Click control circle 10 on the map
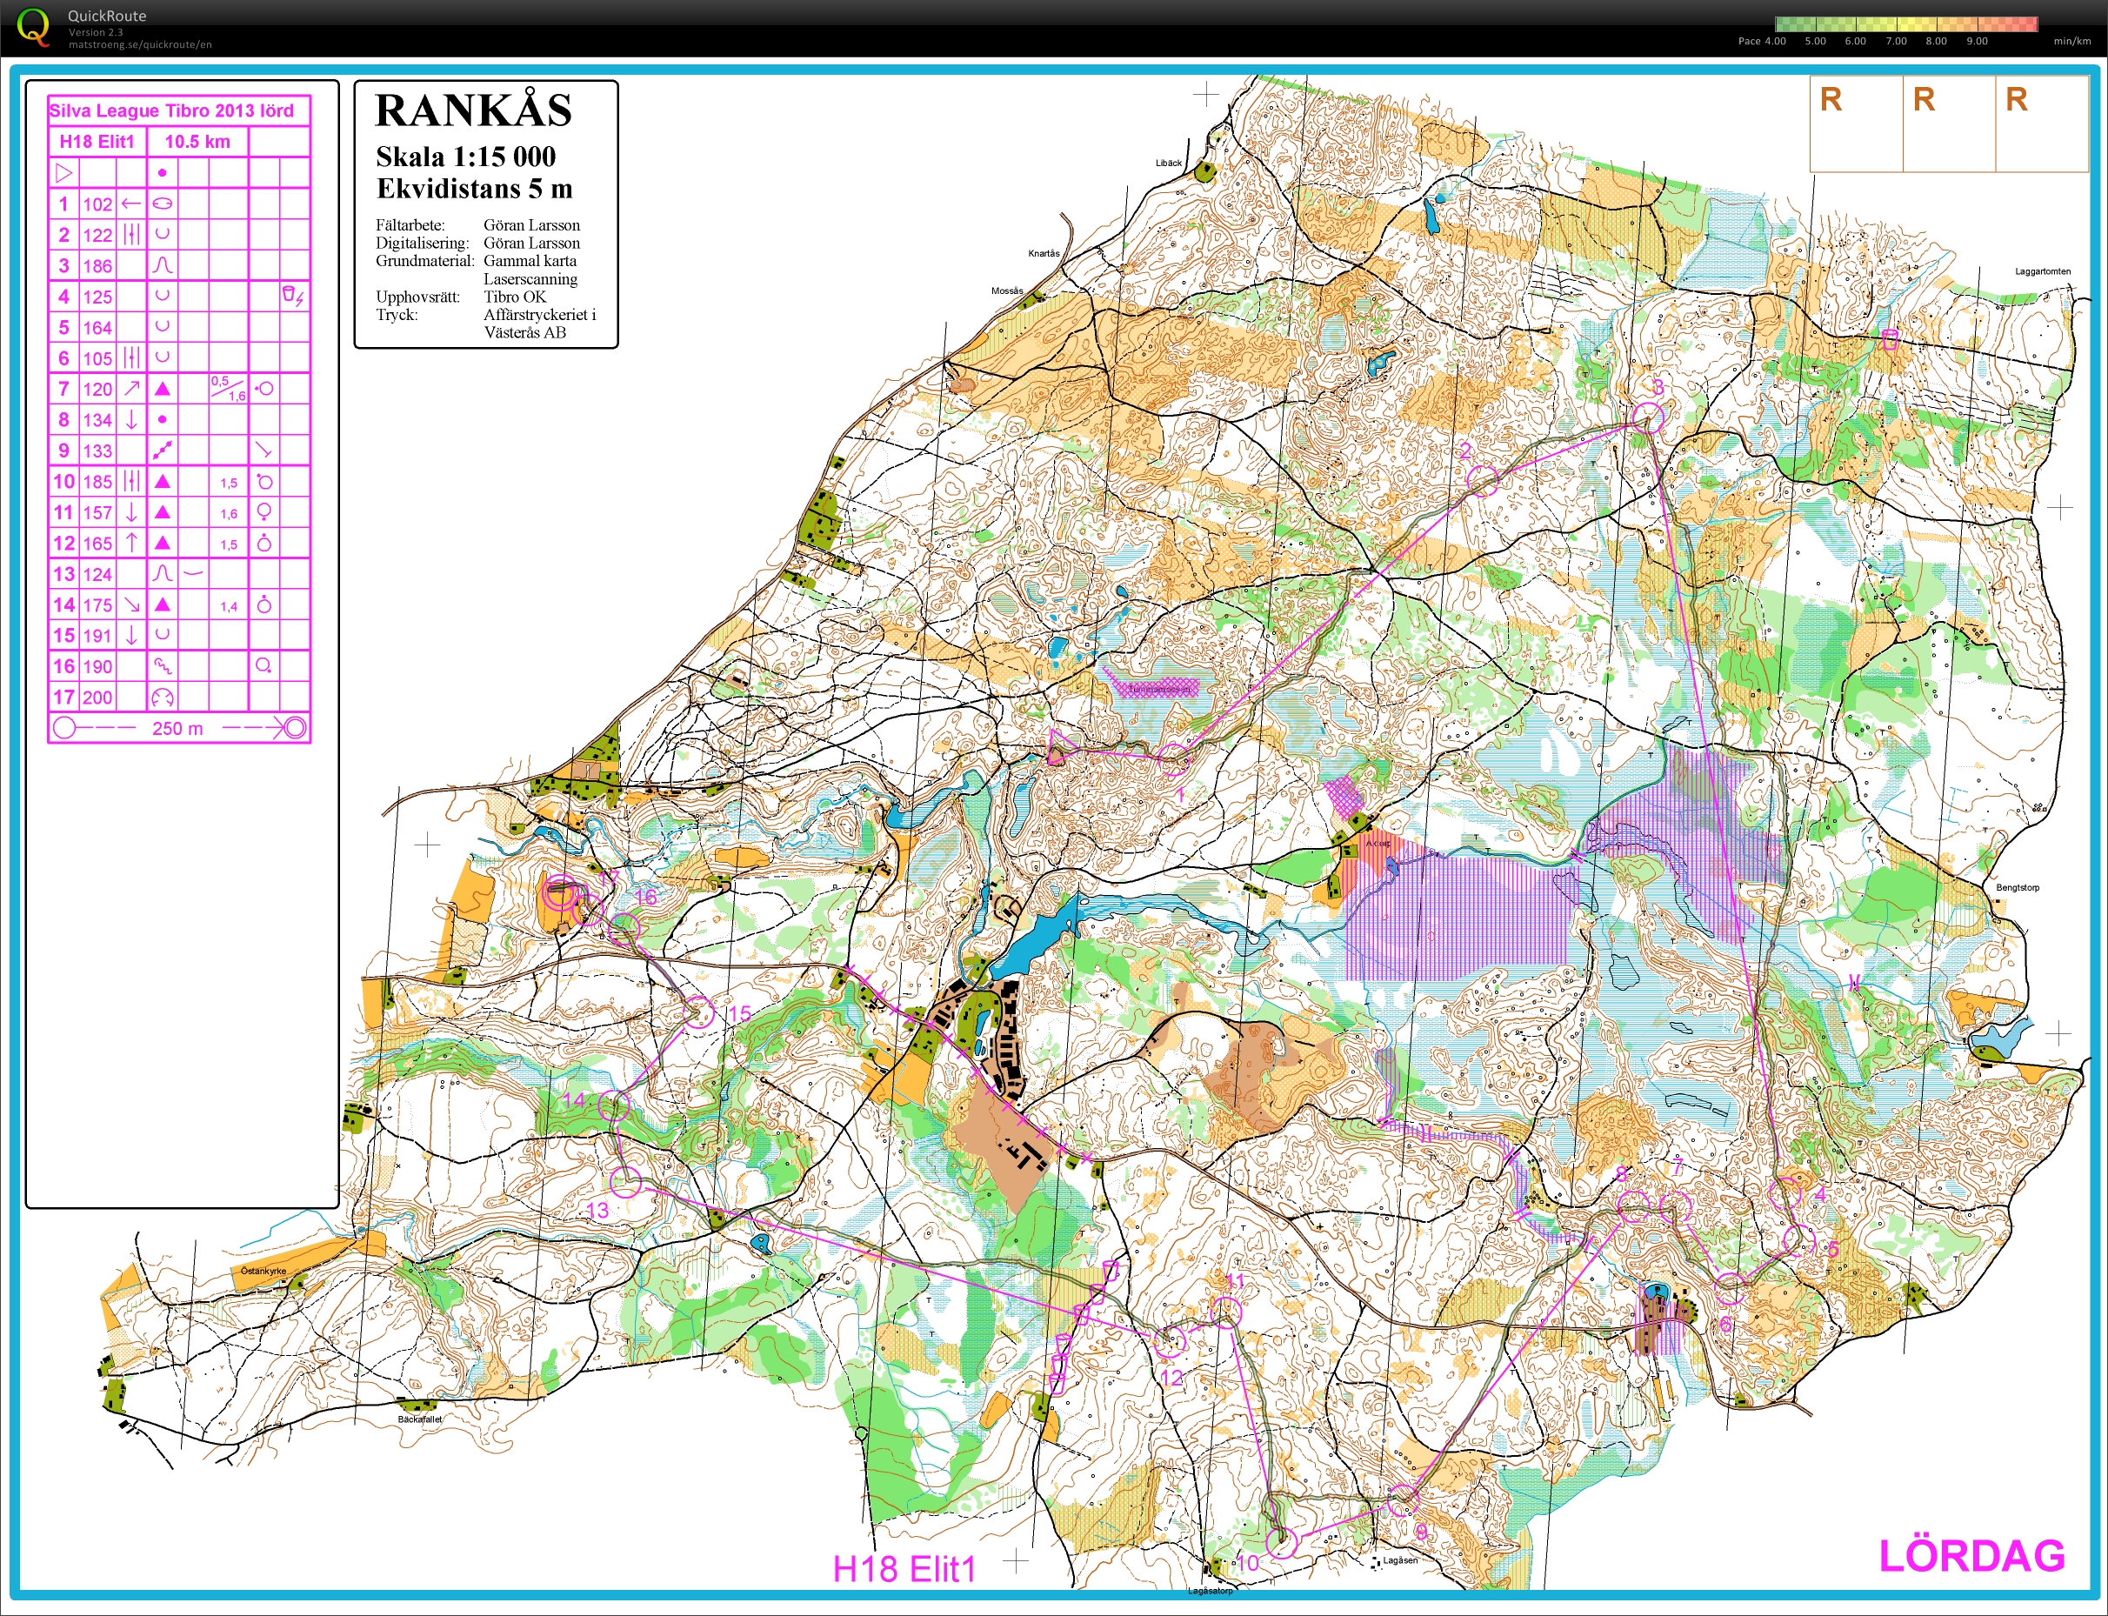 1281,1542
